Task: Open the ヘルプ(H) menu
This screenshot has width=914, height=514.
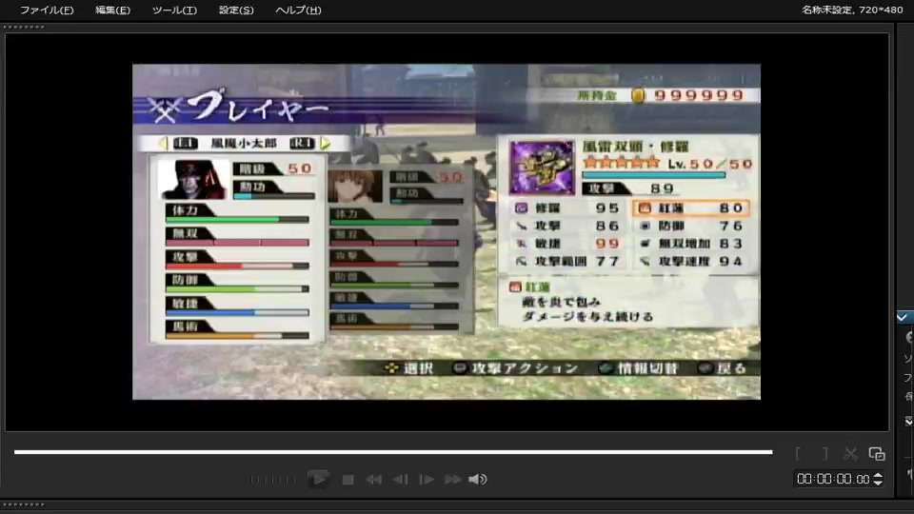Action: coord(298,10)
